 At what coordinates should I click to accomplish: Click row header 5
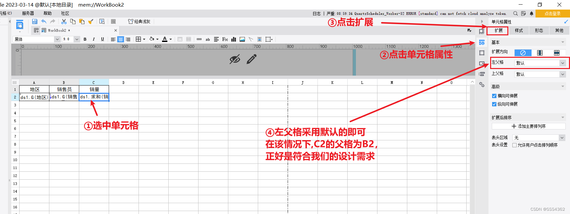pos(15,121)
